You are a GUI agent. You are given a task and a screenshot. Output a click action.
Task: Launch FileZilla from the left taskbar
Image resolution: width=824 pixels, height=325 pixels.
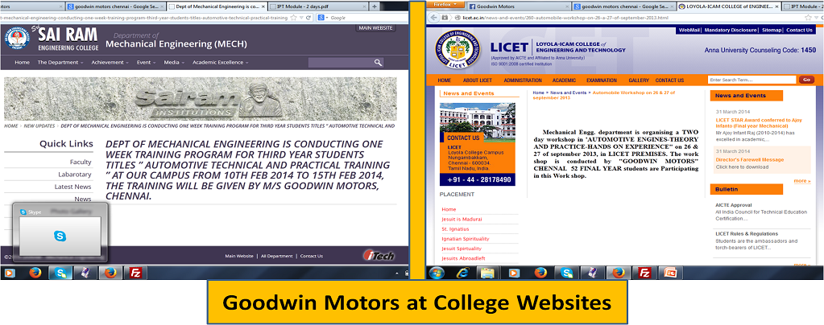[135, 273]
